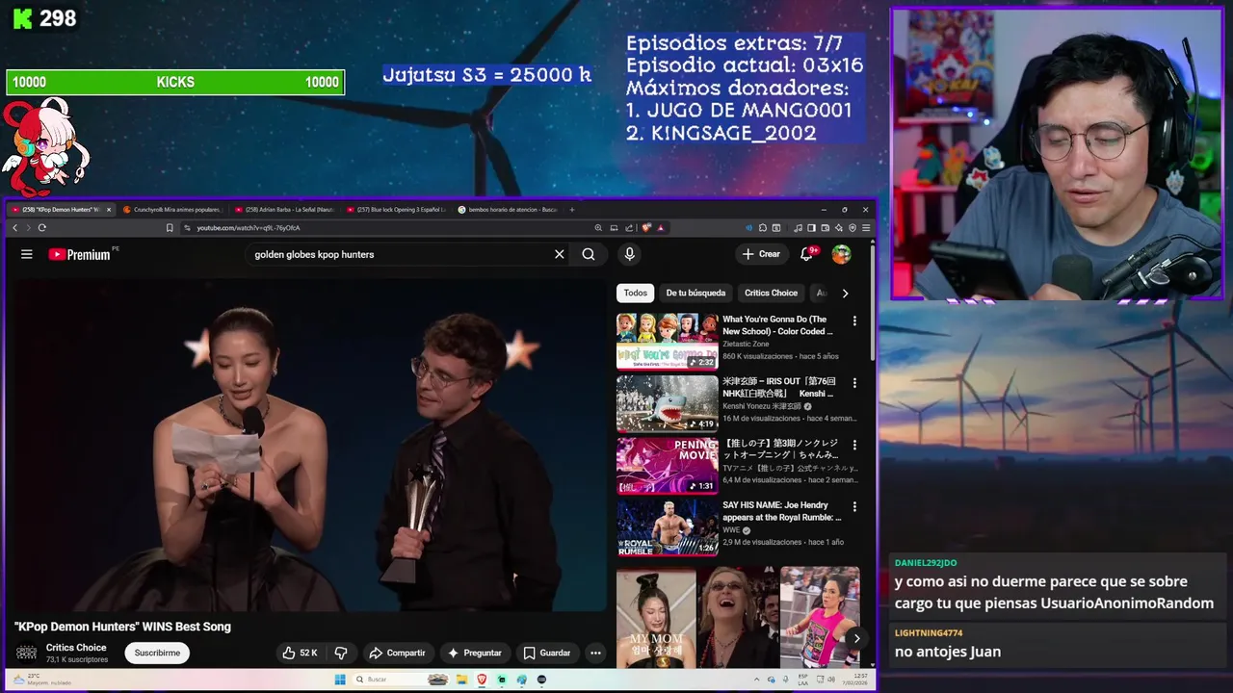This screenshot has width=1233, height=693.
Task: Click the YouTube Premium logo
Action: click(x=79, y=254)
